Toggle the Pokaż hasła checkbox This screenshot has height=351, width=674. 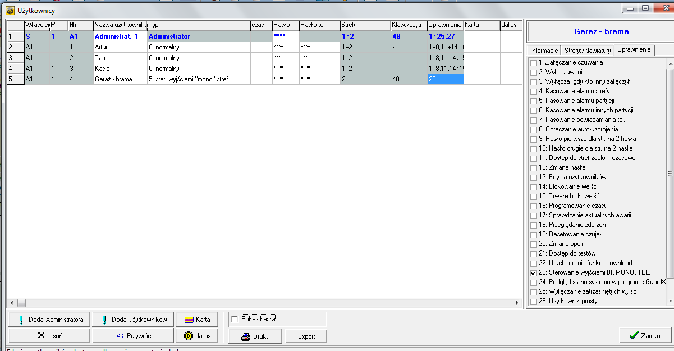coord(235,319)
